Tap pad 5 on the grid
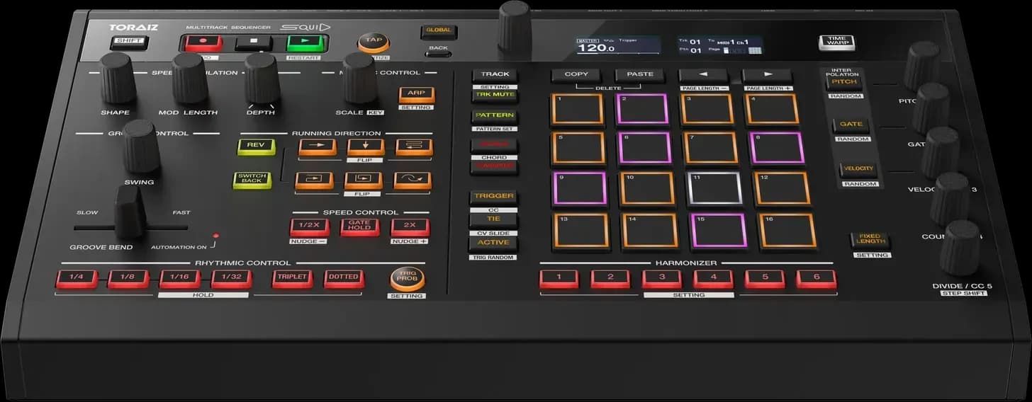 (578, 147)
